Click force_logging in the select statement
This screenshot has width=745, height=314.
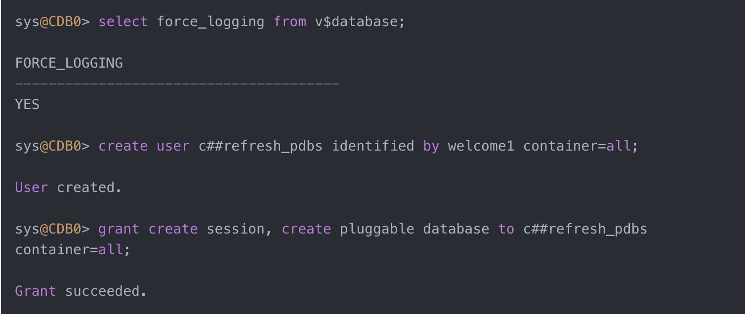pos(210,22)
